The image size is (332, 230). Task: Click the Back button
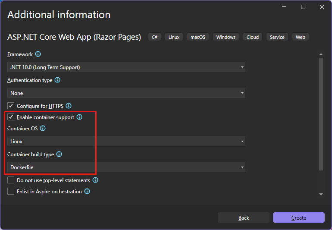pos(244,218)
